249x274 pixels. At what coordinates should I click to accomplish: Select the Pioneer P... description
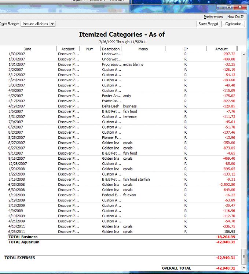pyautogui.click(x=111, y=137)
